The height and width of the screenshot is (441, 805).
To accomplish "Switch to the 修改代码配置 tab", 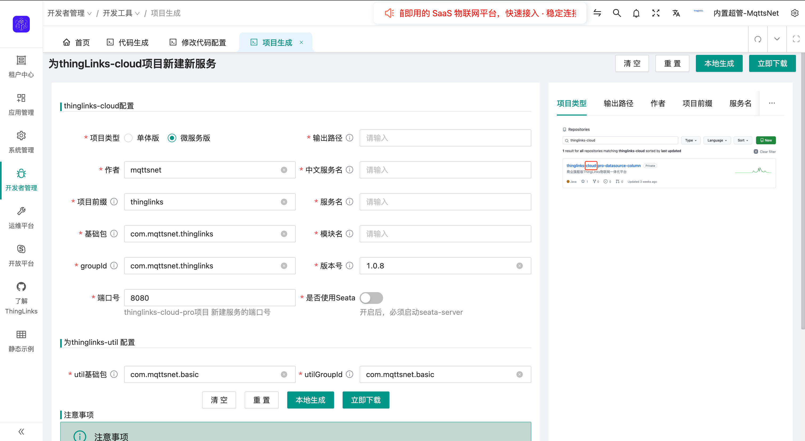I will point(198,42).
